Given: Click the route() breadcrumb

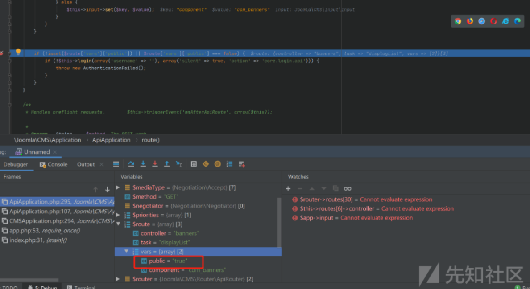Looking at the screenshot, I should coord(150,140).
